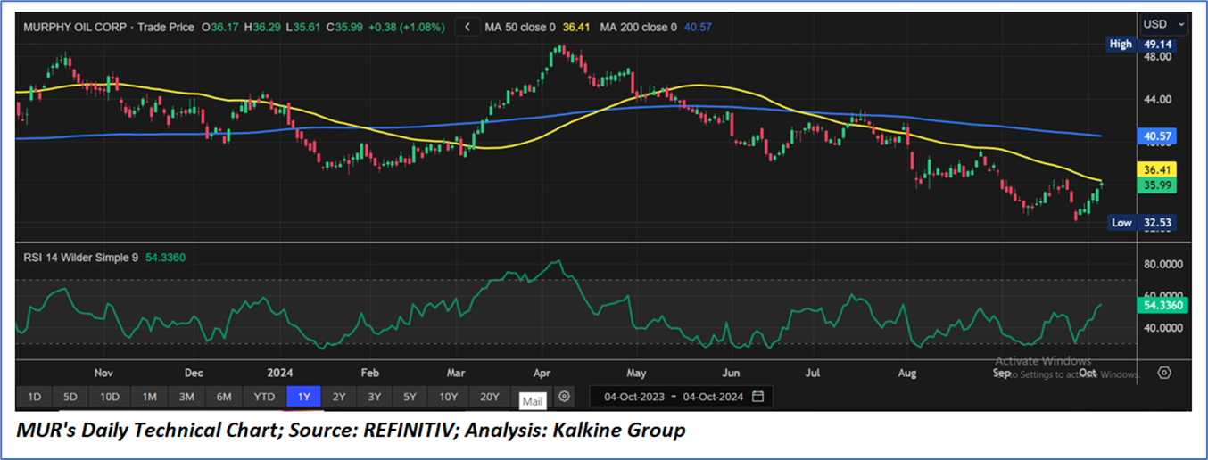Collapse legend with the left chevron button

tap(467, 27)
